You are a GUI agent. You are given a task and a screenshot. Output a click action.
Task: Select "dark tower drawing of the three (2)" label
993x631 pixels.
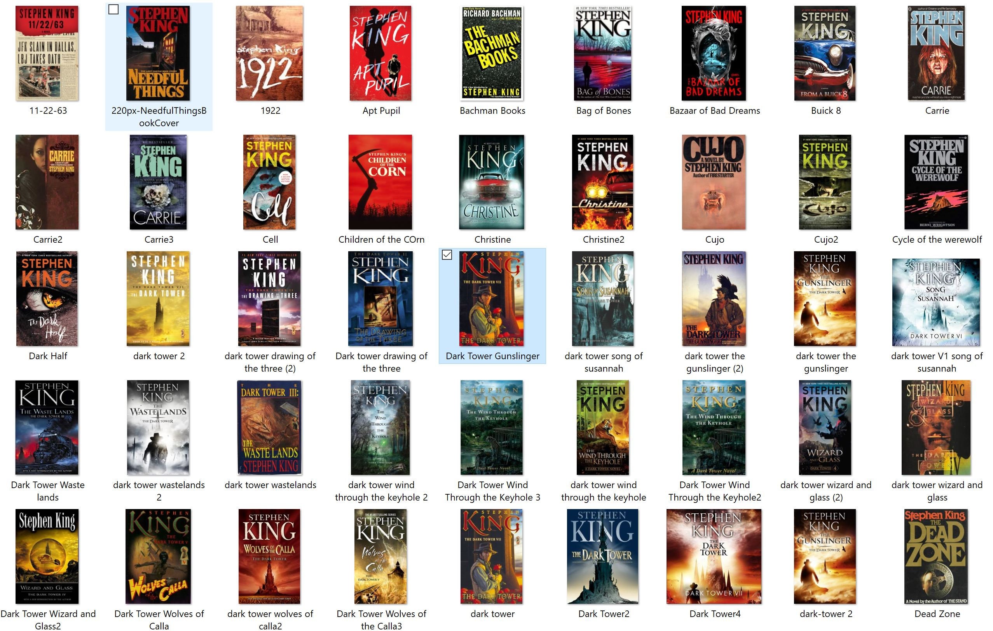click(270, 362)
